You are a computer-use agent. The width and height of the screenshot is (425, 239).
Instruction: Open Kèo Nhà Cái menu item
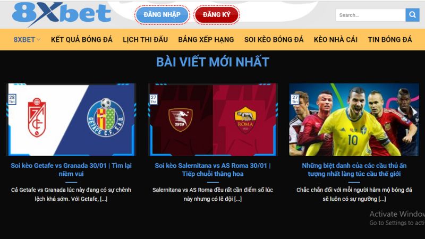tap(336, 39)
